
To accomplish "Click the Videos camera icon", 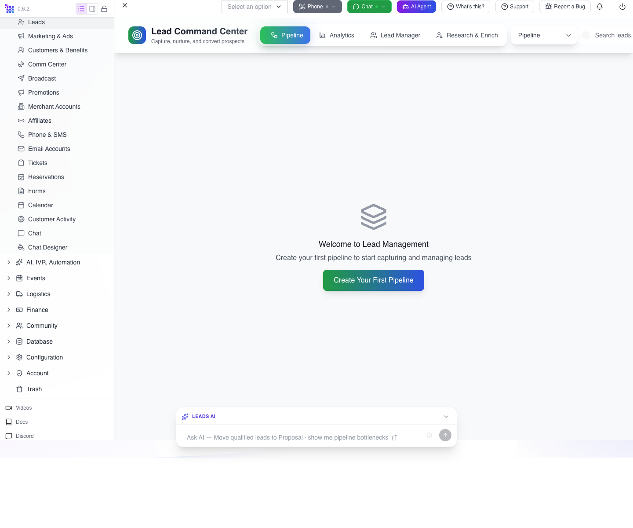I will point(9,408).
